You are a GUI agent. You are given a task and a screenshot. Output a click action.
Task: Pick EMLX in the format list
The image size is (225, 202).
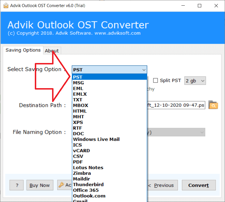[110, 94]
